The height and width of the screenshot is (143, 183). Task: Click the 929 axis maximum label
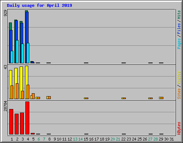5,13
